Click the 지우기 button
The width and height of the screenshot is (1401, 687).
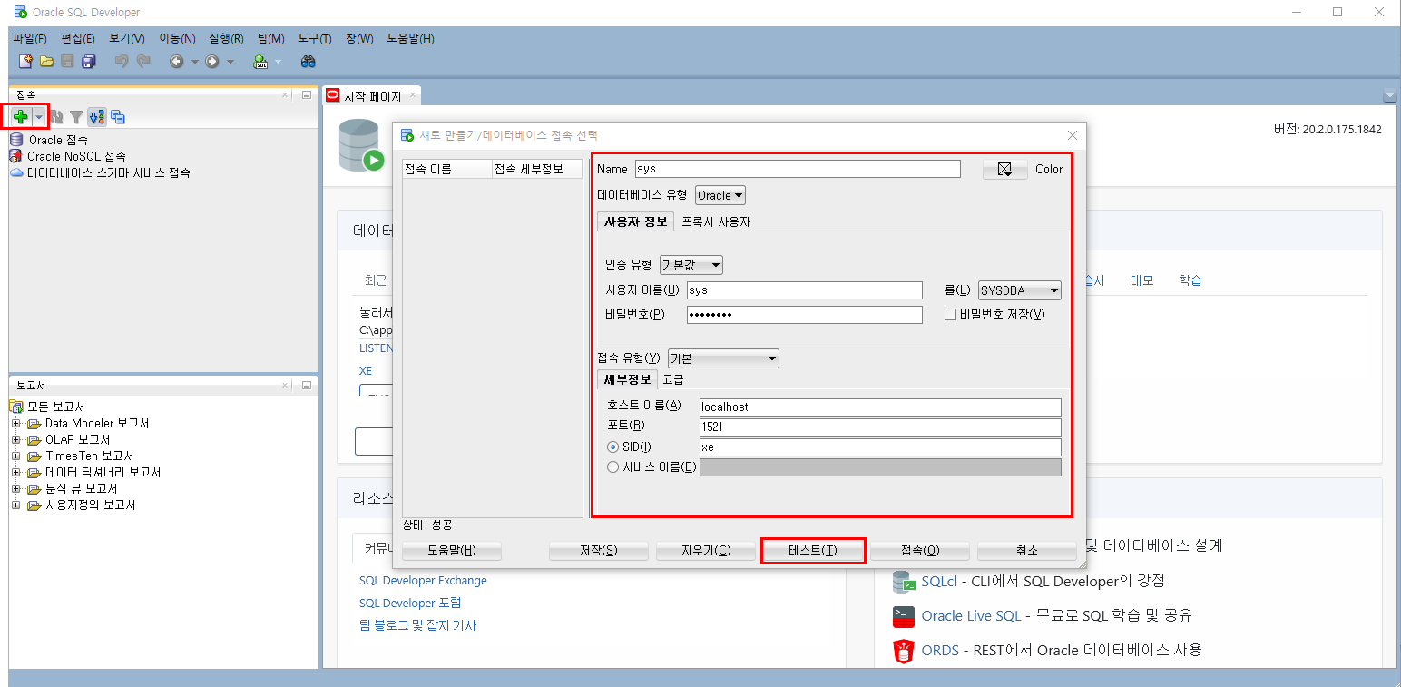point(706,551)
